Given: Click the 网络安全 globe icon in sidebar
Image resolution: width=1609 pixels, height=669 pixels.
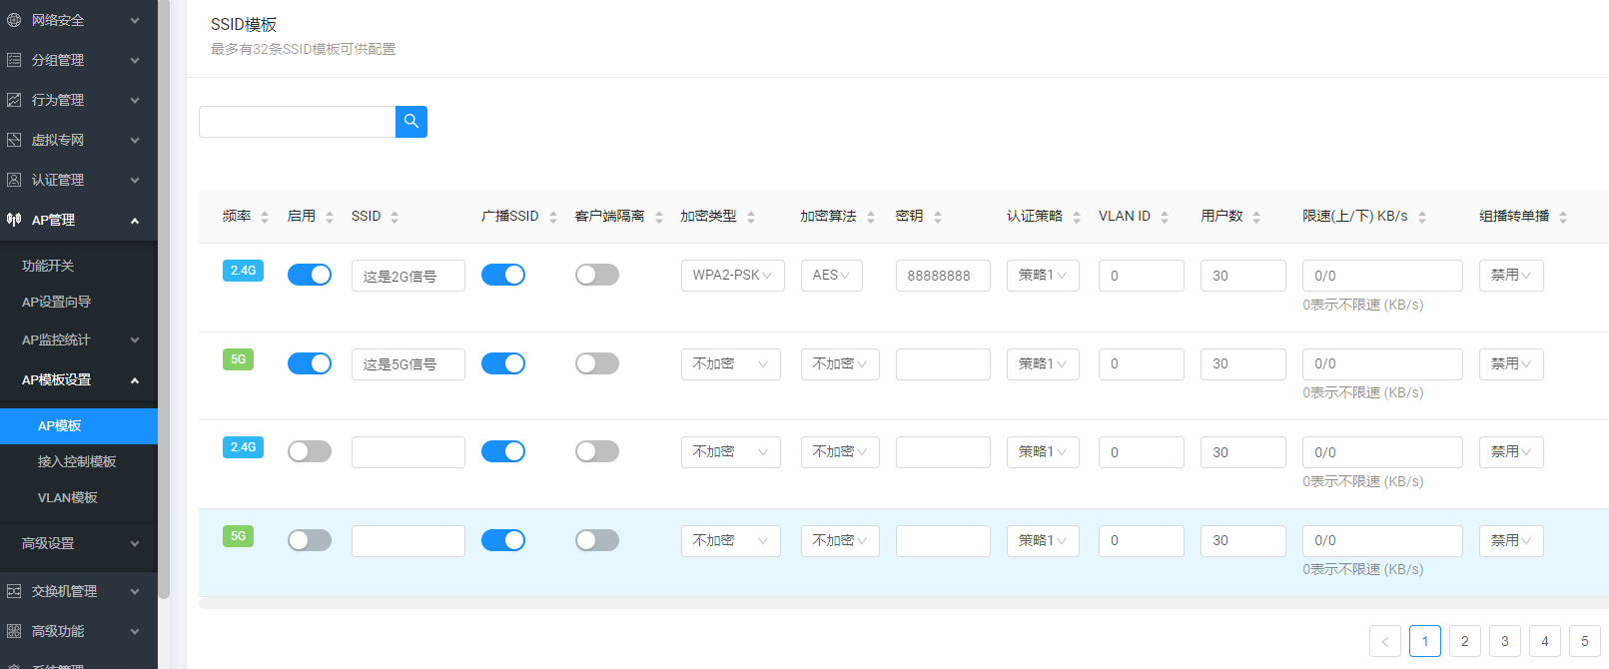Looking at the screenshot, I should [14, 20].
